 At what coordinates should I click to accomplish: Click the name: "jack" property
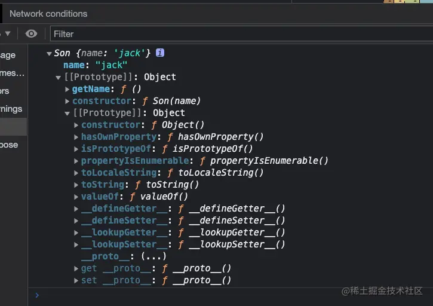pyautogui.click(x=96, y=65)
